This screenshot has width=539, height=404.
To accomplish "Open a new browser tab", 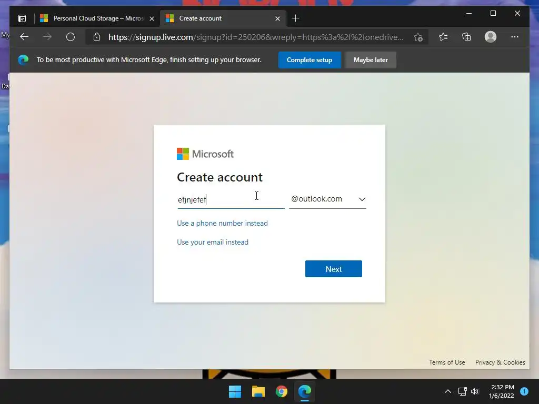I will point(295,18).
